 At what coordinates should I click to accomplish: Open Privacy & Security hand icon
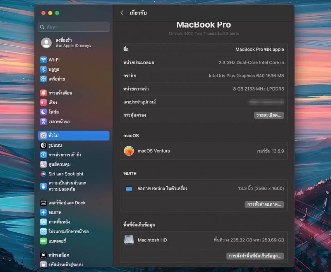click(43, 186)
